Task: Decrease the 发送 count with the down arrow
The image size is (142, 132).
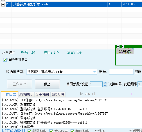Action: pos(105,85)
